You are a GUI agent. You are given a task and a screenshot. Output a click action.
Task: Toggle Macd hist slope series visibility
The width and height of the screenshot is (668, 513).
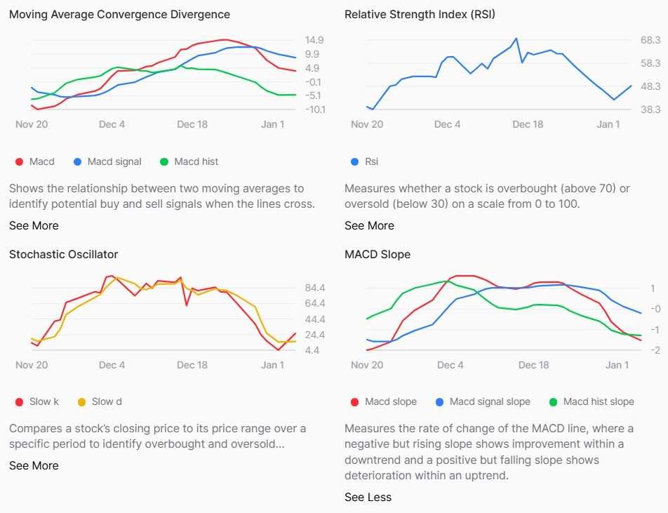tap(598, 402)
